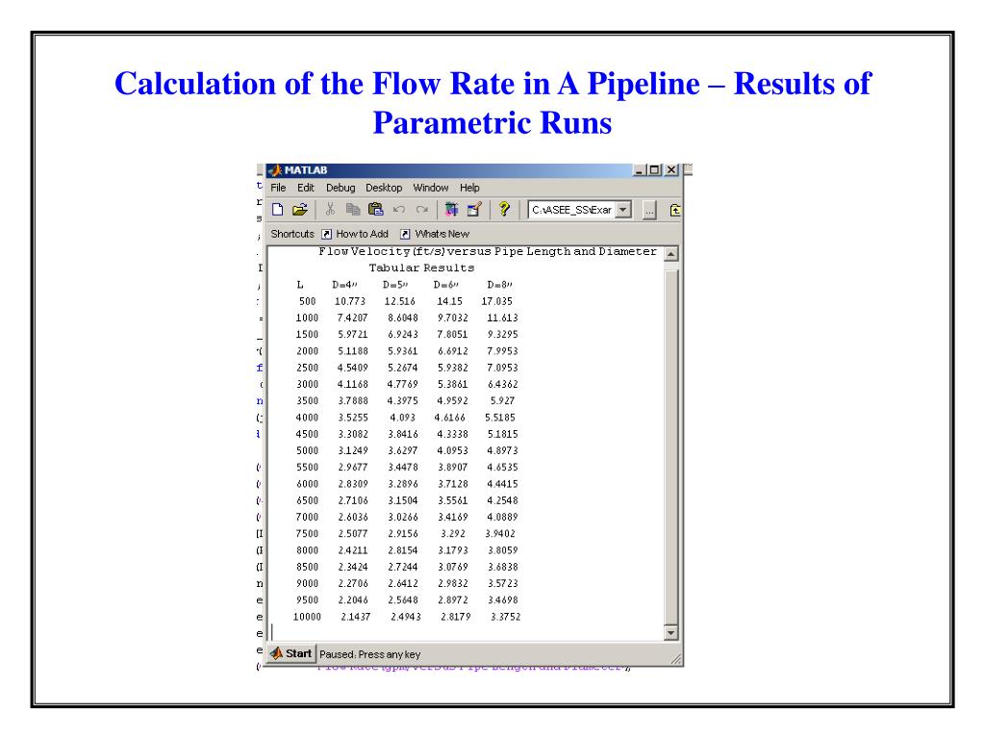Click the value 3.1249 in row 5000
The height and width of the screenshot is (739, 985).
[x=352, y=450]
